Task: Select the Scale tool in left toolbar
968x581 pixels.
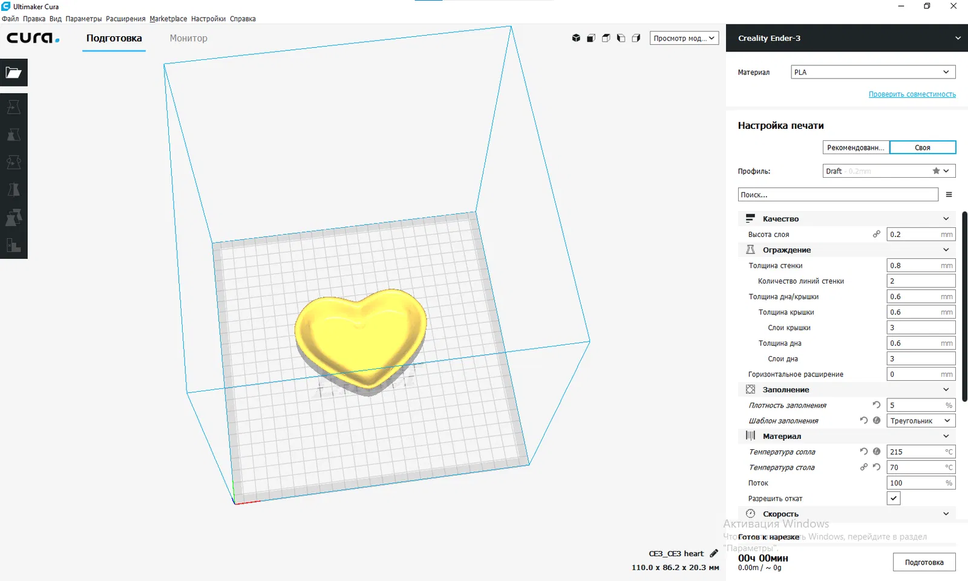Action: click(x=13, y=135)
